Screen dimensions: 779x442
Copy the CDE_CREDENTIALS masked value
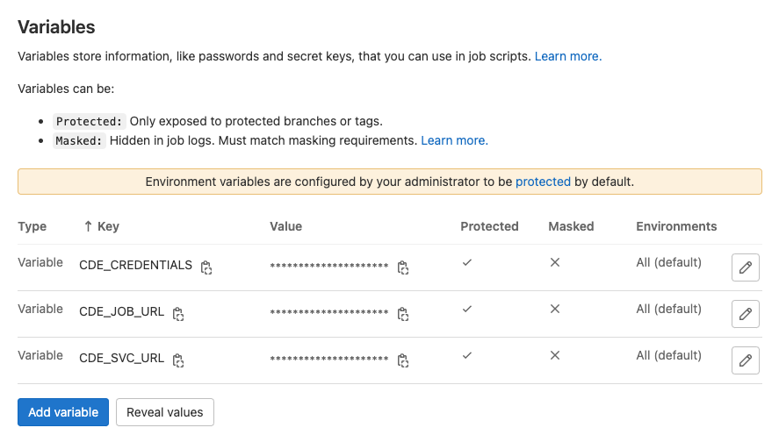click(x=403, y=267)
